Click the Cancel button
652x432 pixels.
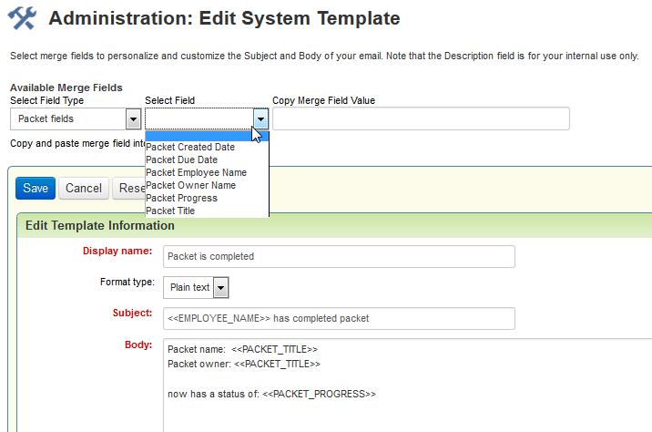click(x=84, y=188)
